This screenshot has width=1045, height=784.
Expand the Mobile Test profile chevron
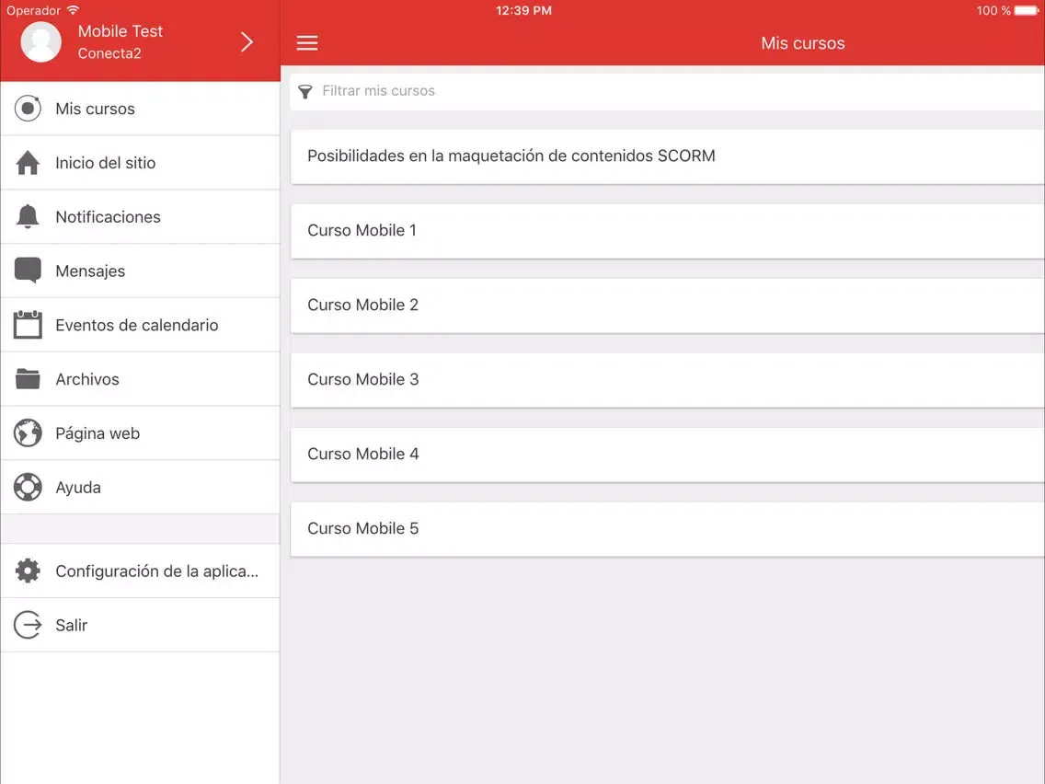pyautogui.click(x=247, y=41)
